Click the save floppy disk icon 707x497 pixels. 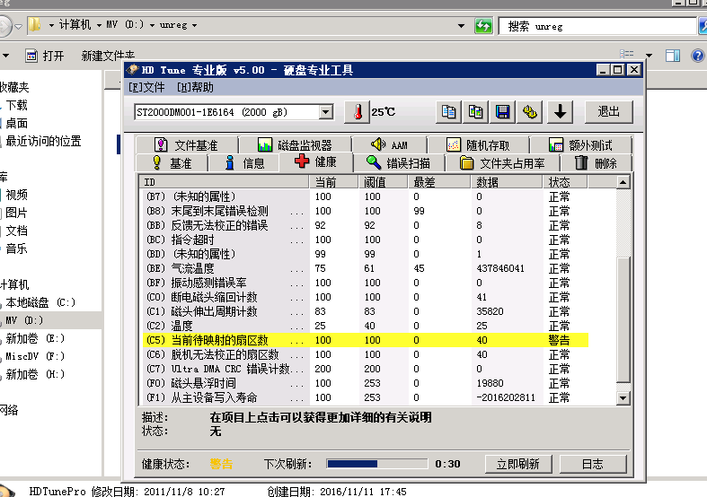pyautogui.click(x=503, y=111)
